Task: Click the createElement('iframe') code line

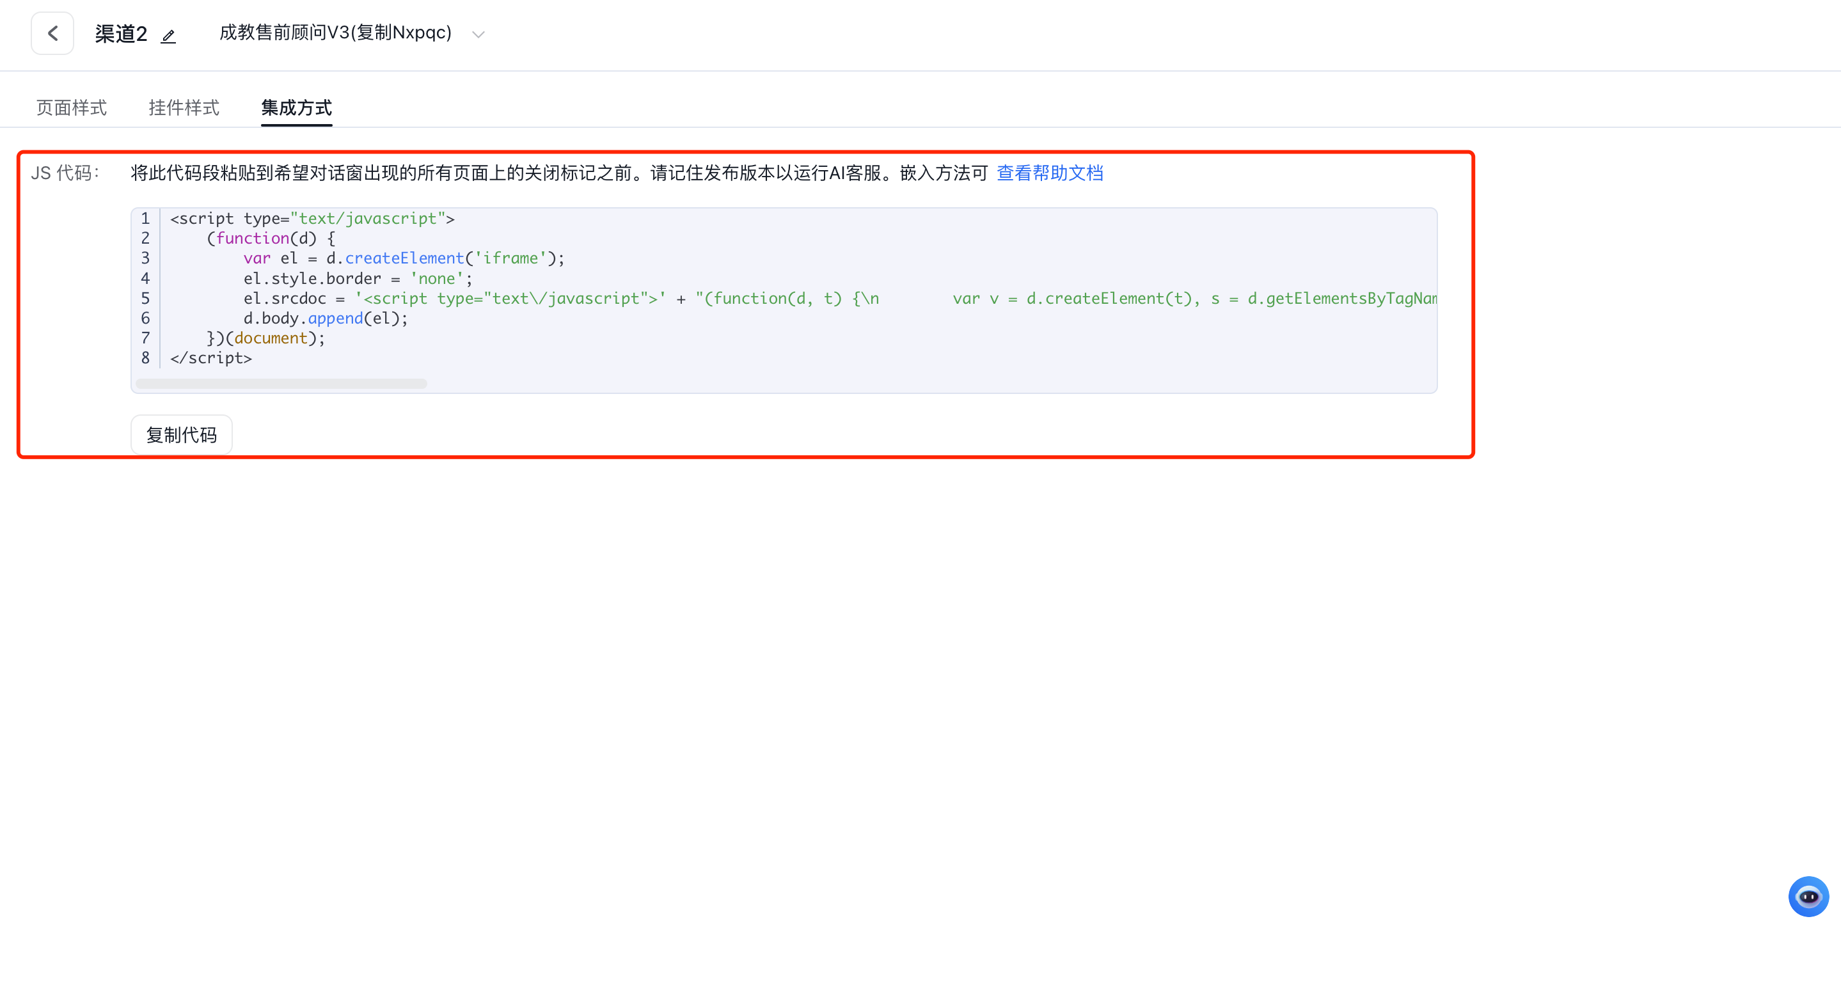Action: tap(403, 258)
